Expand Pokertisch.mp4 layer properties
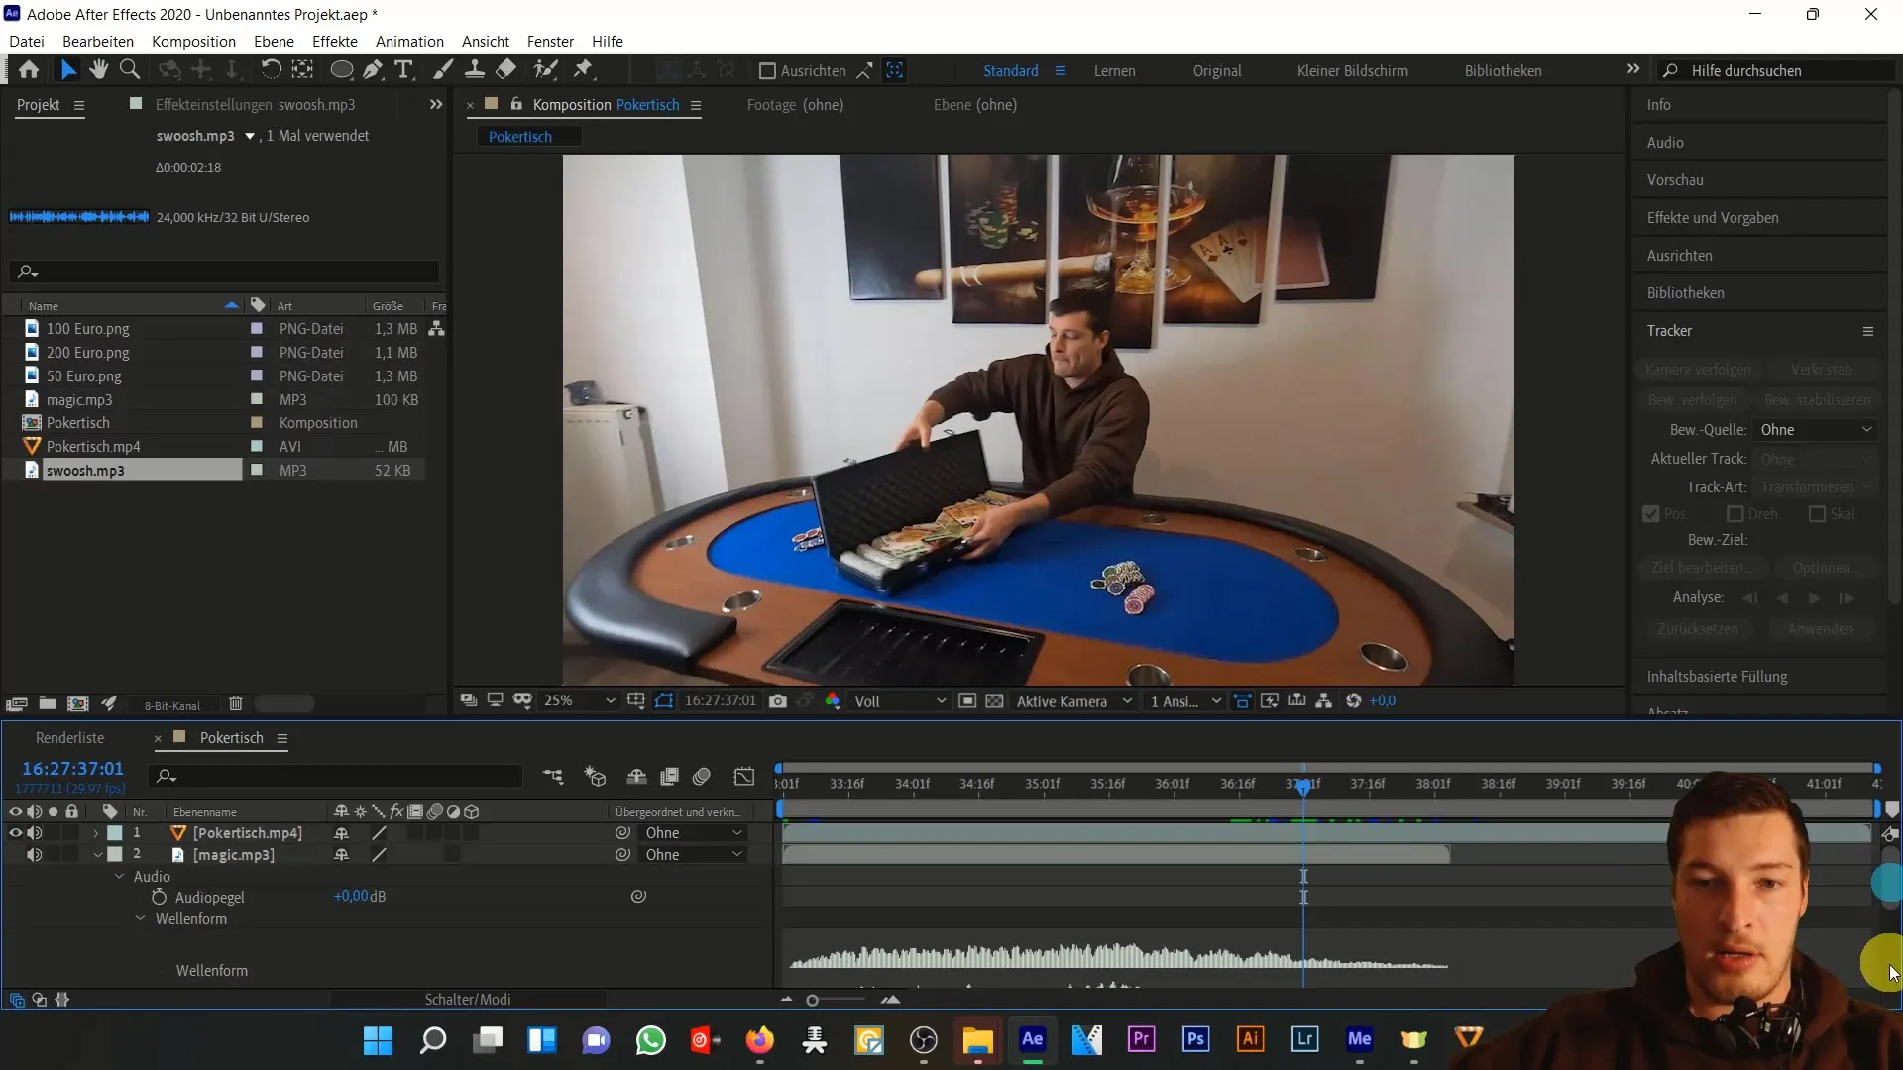 [x=95, y=833]
